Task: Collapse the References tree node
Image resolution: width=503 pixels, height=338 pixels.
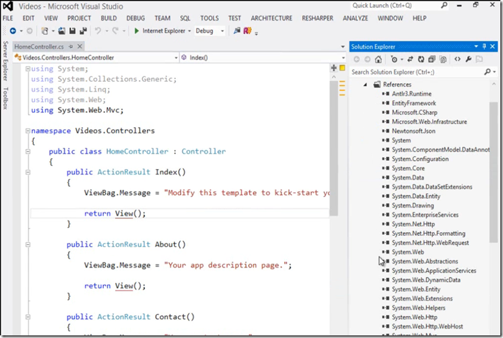Action: pos(365,84)
